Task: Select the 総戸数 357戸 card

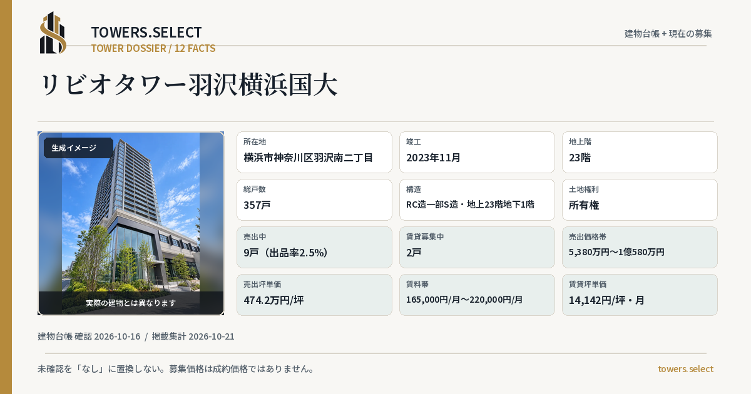Action: 314,200
